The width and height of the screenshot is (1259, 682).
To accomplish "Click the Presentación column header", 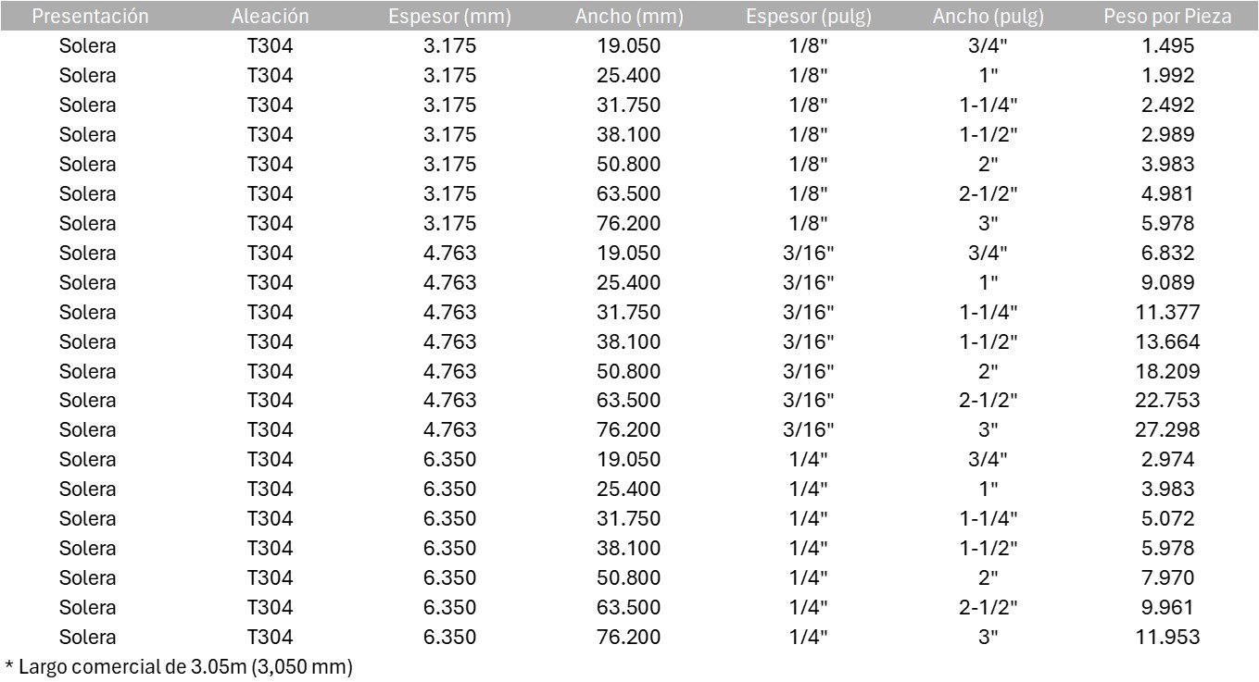I will point(88,17).
